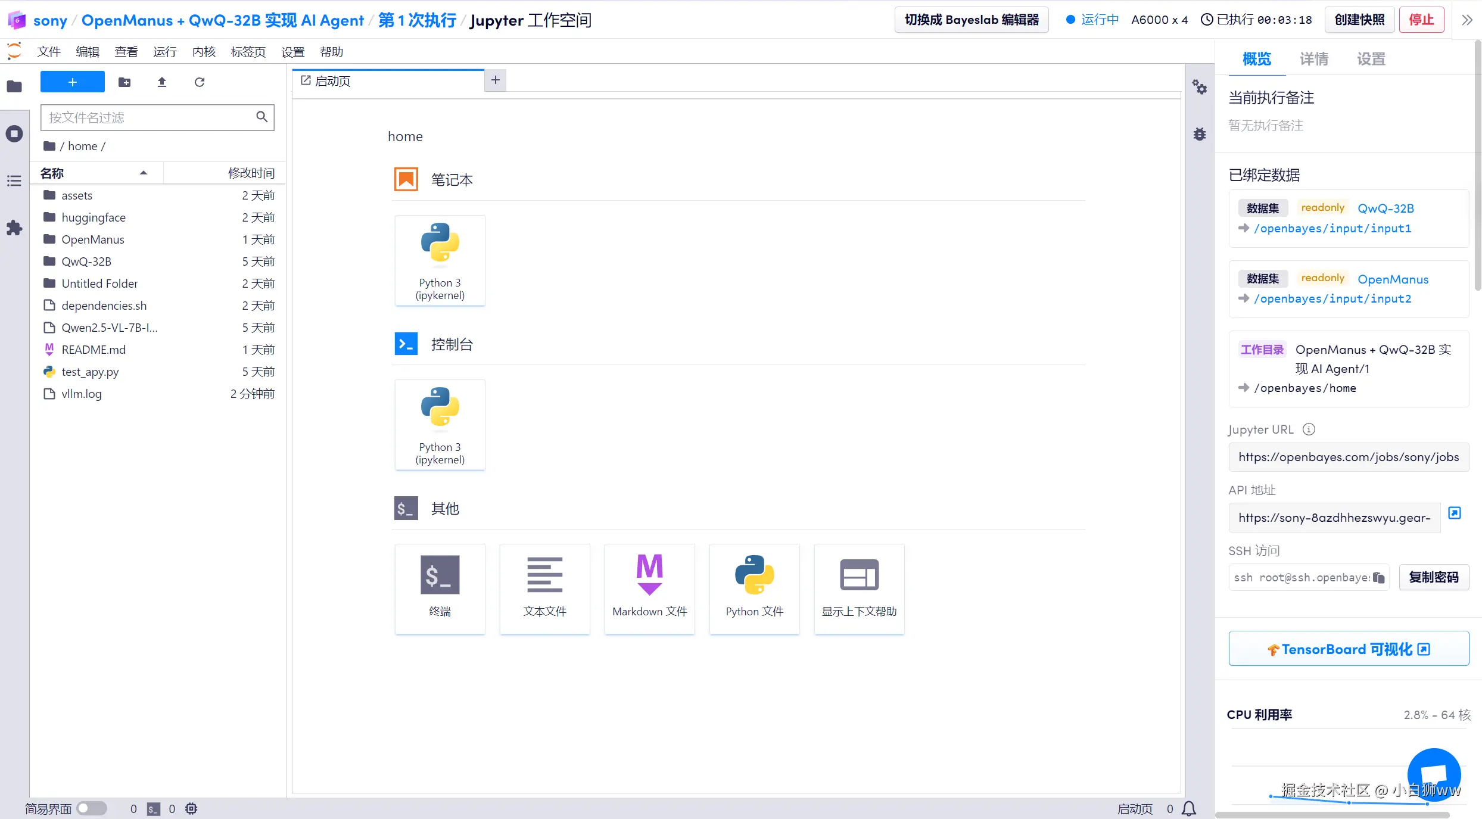Screen dimensions: 1482x819
Task: Open the OpenManus folder in file list
Action: coord(93,239)
